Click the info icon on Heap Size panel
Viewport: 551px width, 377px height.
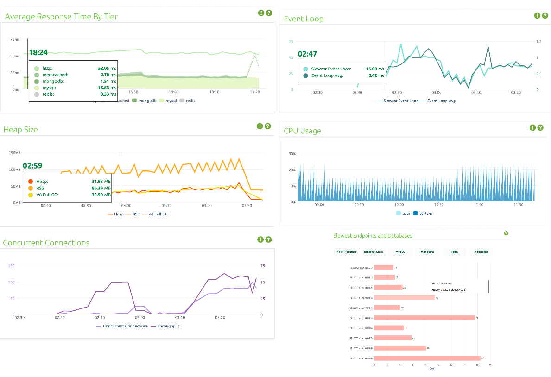(x=260, y=126)
